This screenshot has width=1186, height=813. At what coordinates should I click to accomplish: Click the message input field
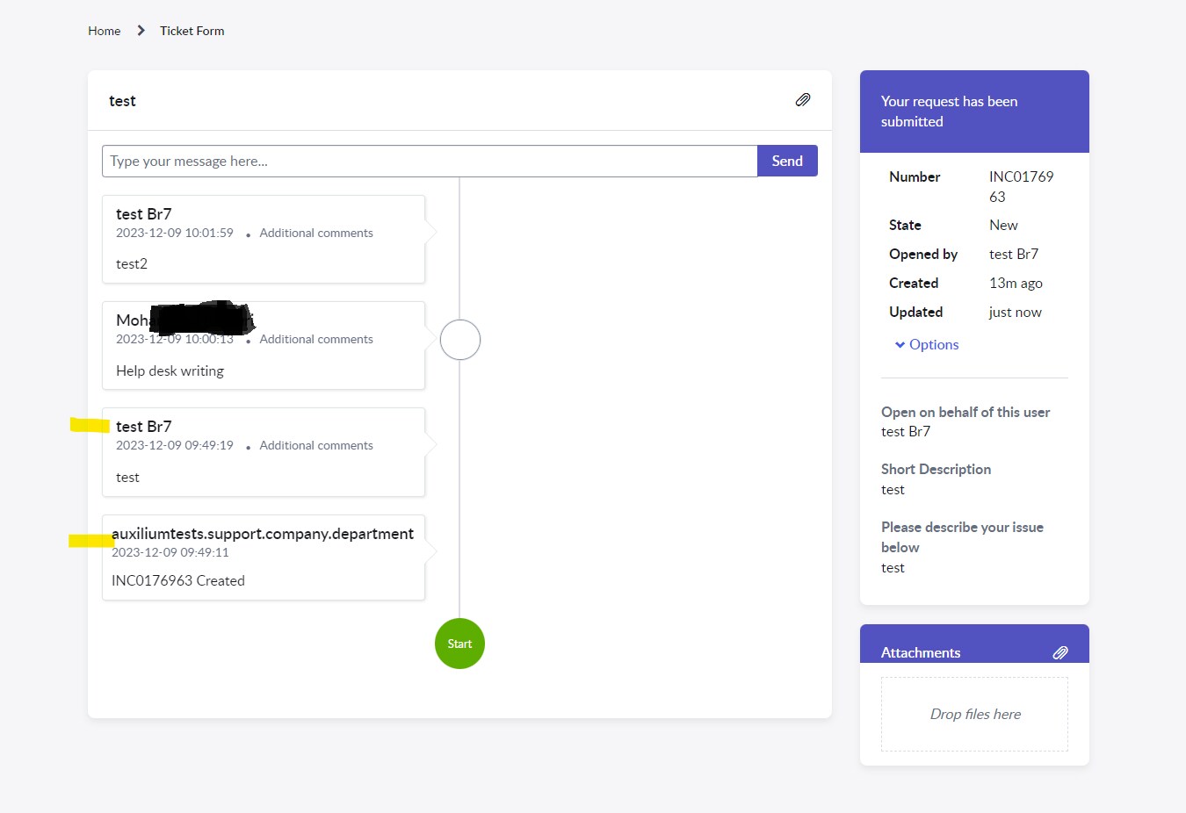tap(429, 161)
